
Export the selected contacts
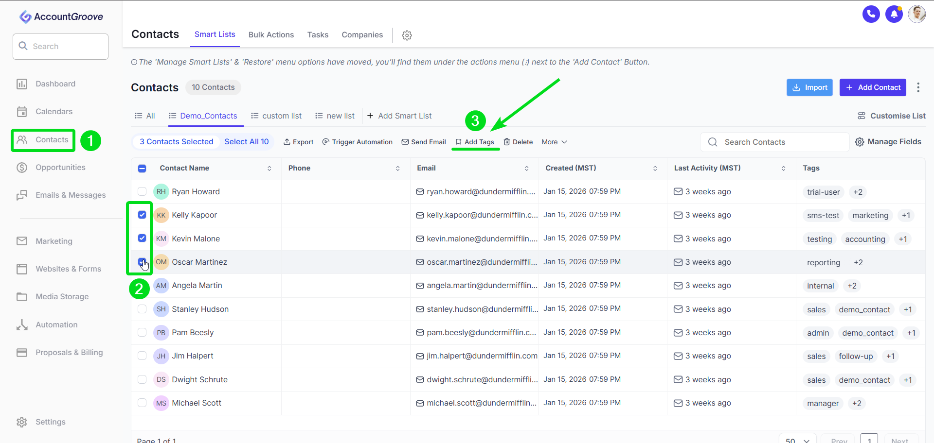pos(298,142)
